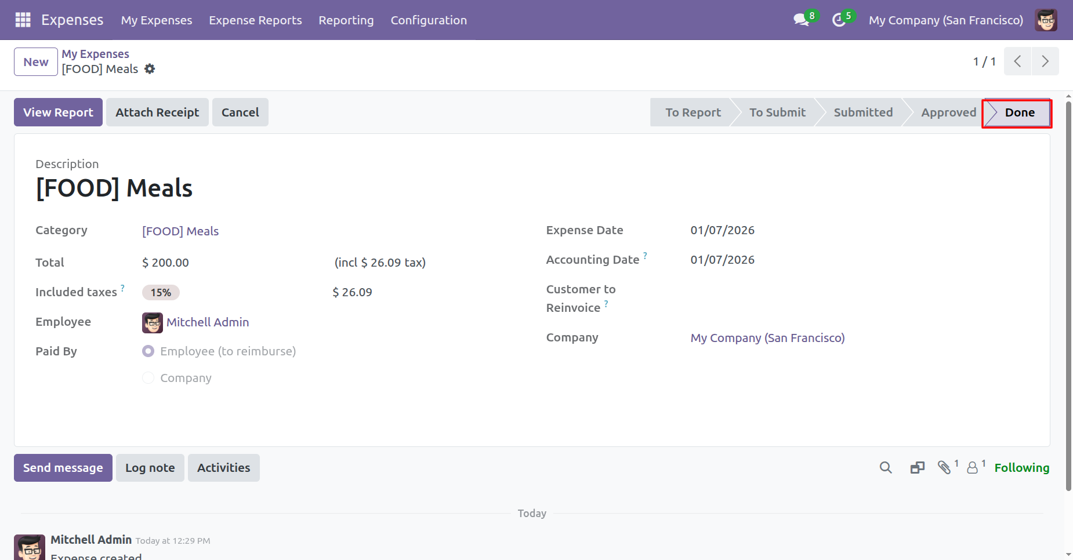Select Company paid-by radio option
The width and height of the screenshot is (1073, 560).
(x=148, y=378)
